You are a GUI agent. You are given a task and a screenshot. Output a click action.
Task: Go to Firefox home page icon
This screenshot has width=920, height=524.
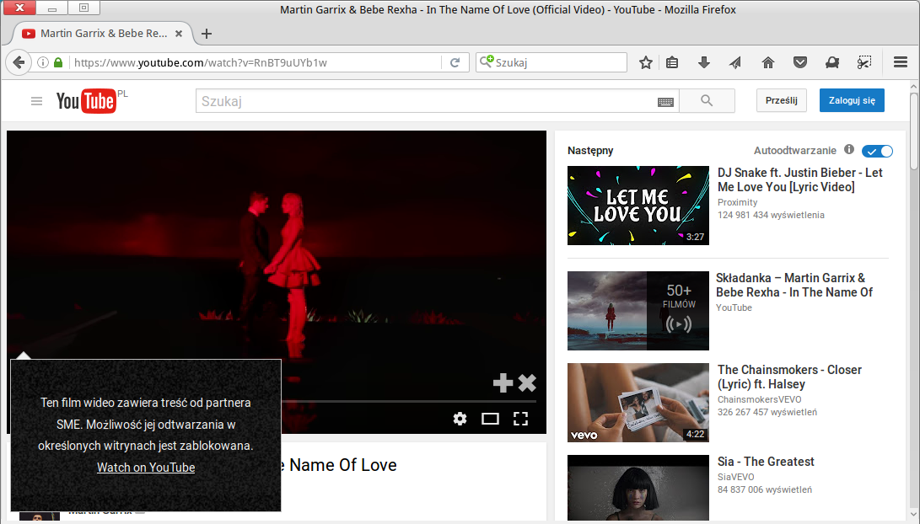(x=768, y=62)
